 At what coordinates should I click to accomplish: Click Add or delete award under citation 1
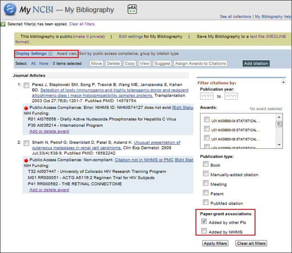[x=49, y=131]
